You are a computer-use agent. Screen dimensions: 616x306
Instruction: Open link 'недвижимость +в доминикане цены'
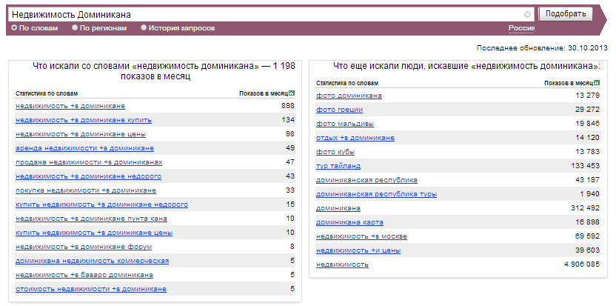(x=81, y=134)
